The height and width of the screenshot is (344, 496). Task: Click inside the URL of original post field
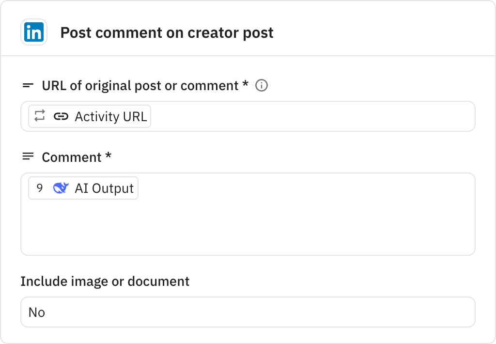tap(291, 116)
